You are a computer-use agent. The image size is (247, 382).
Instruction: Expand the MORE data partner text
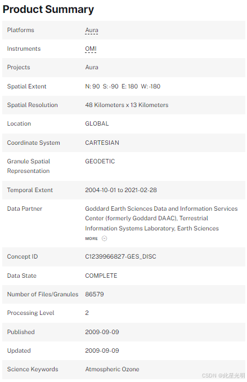click(91, 238)
